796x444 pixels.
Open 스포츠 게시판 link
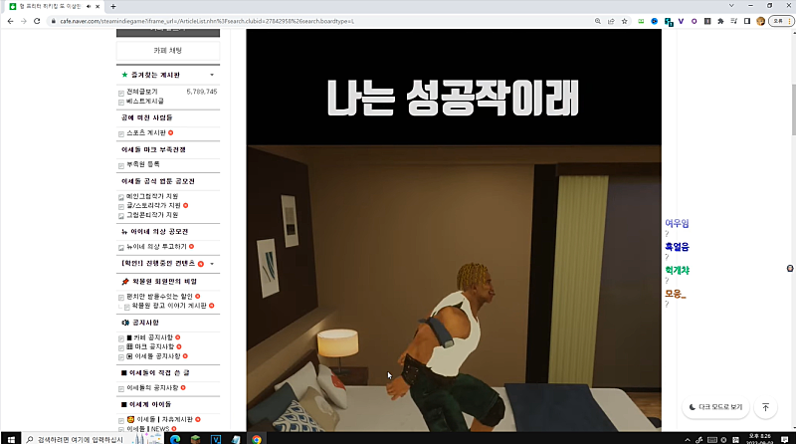pyautogui.click(x=145, y=132)
